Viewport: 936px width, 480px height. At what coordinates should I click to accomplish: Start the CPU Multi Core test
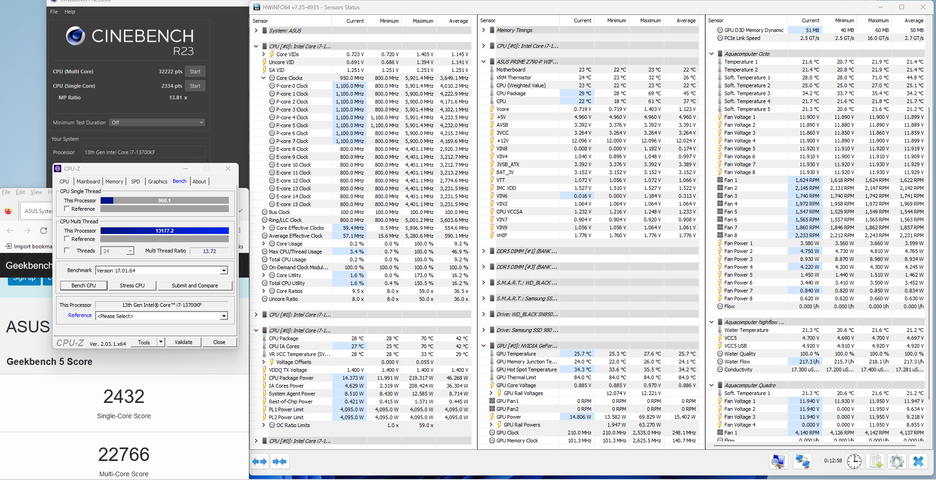pyautogui.click(x=195, y=71)
